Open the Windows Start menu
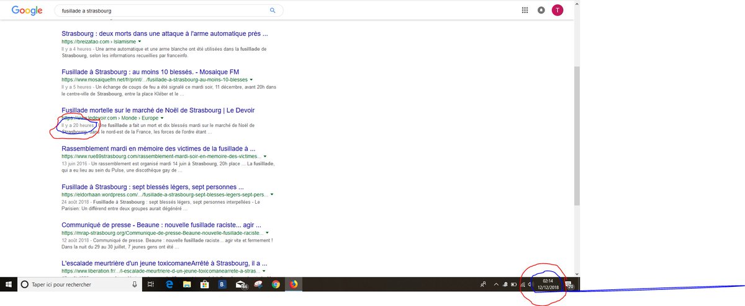745x306 pixels. coord(9,285)
